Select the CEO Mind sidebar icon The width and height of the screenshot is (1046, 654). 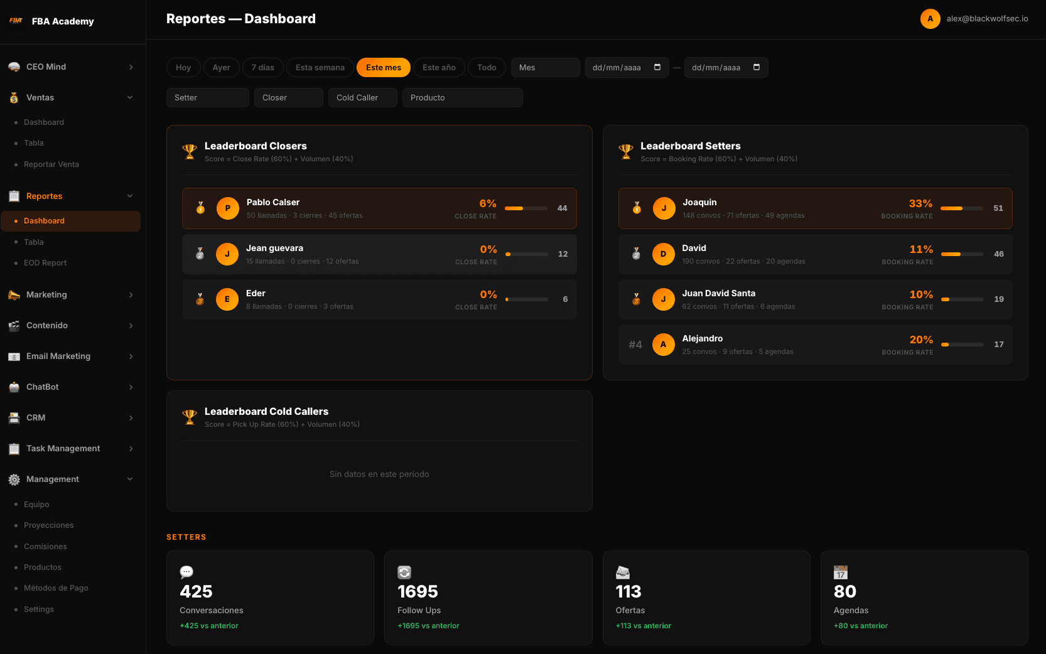(x=14, y=67)
